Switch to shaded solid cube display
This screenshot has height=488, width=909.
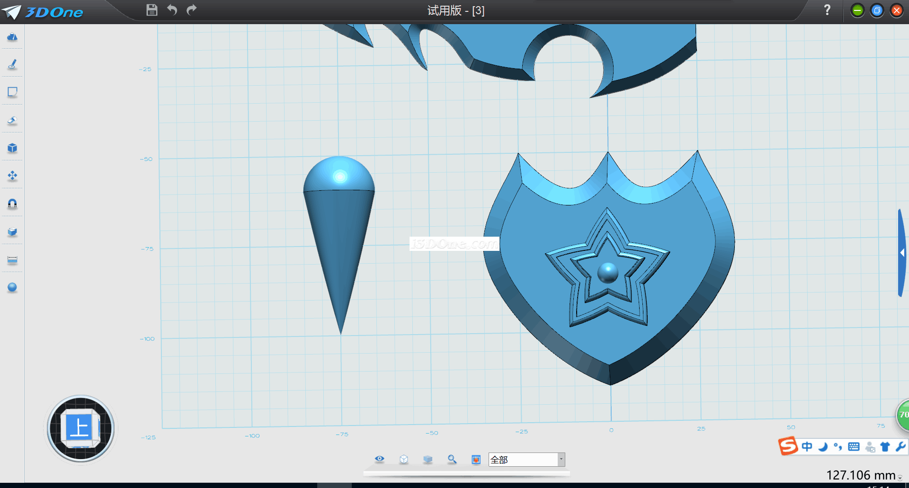pos(428,459)
